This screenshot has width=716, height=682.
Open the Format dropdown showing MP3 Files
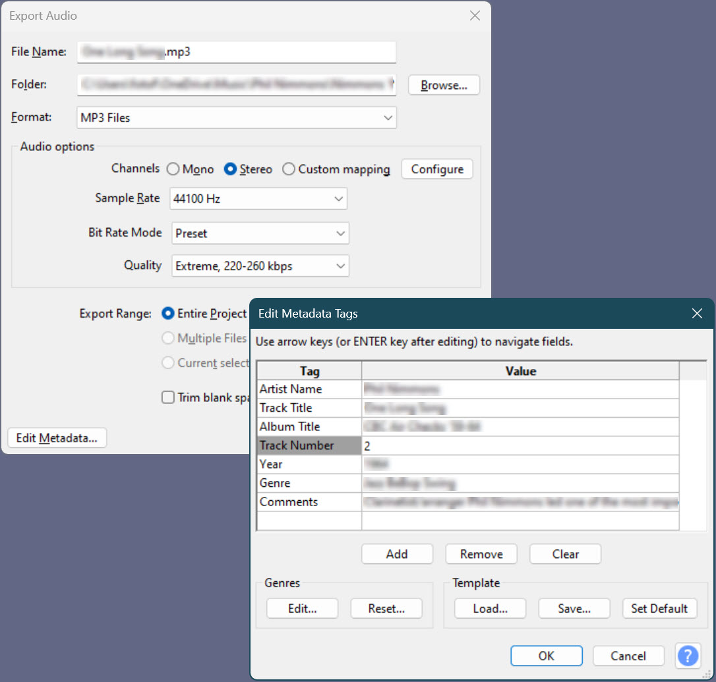point(237,117)
